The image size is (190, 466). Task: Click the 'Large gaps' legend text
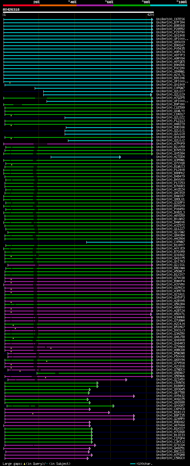pyautogui.click(x=37, y=464)
